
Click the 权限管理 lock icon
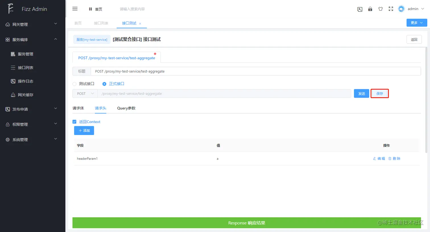[8, 125]
